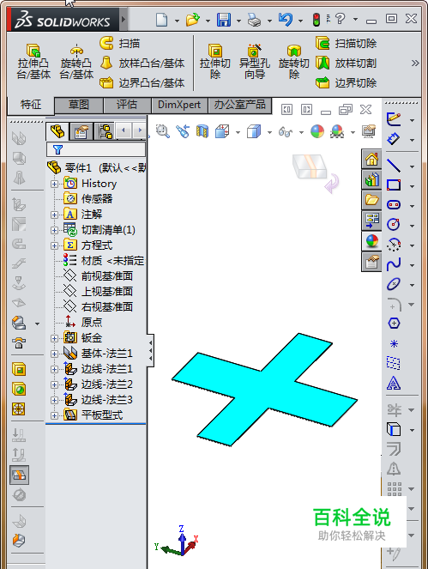This screenshot has height=569, width=428.
Task: Select 材质 material item
Action: click(104, 261)
